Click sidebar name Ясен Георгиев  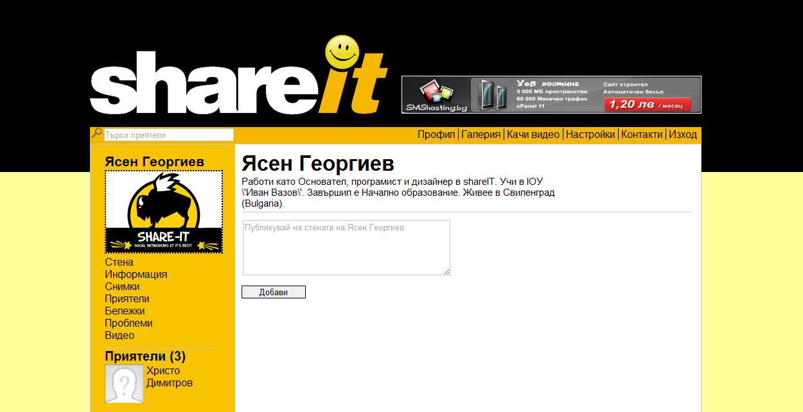coord(154,162)
